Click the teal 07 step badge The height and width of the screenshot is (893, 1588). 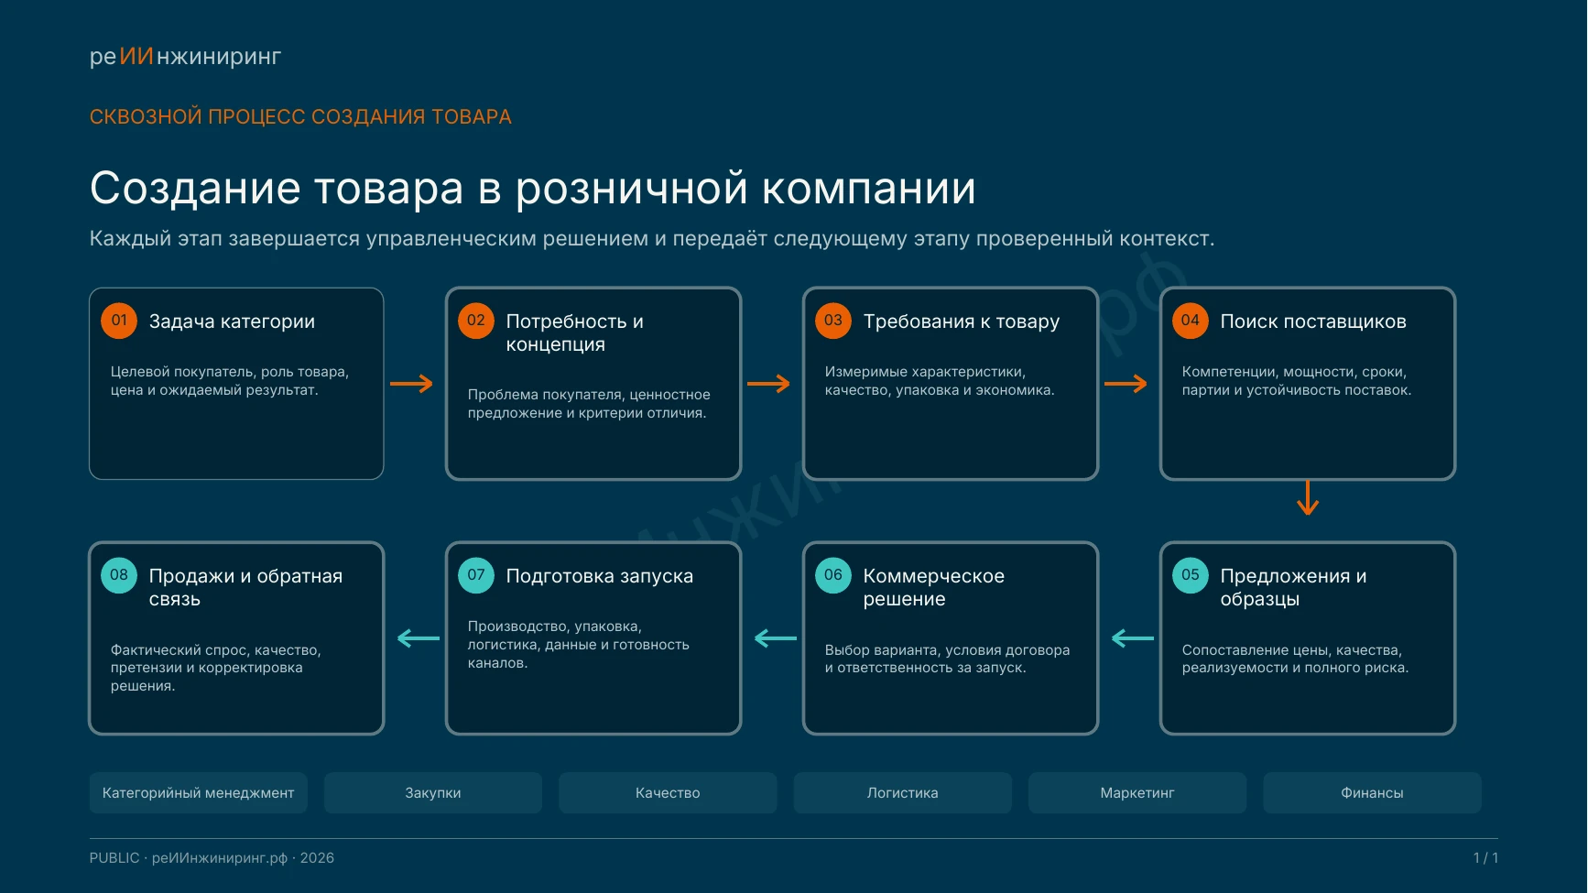[476, 575]
